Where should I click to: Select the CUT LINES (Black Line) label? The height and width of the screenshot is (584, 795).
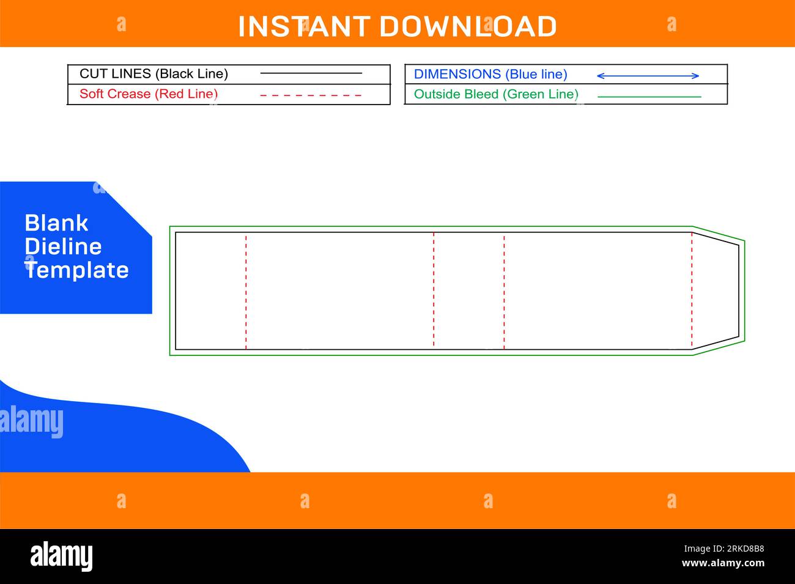pyautogui.click(x=153, y=74)
